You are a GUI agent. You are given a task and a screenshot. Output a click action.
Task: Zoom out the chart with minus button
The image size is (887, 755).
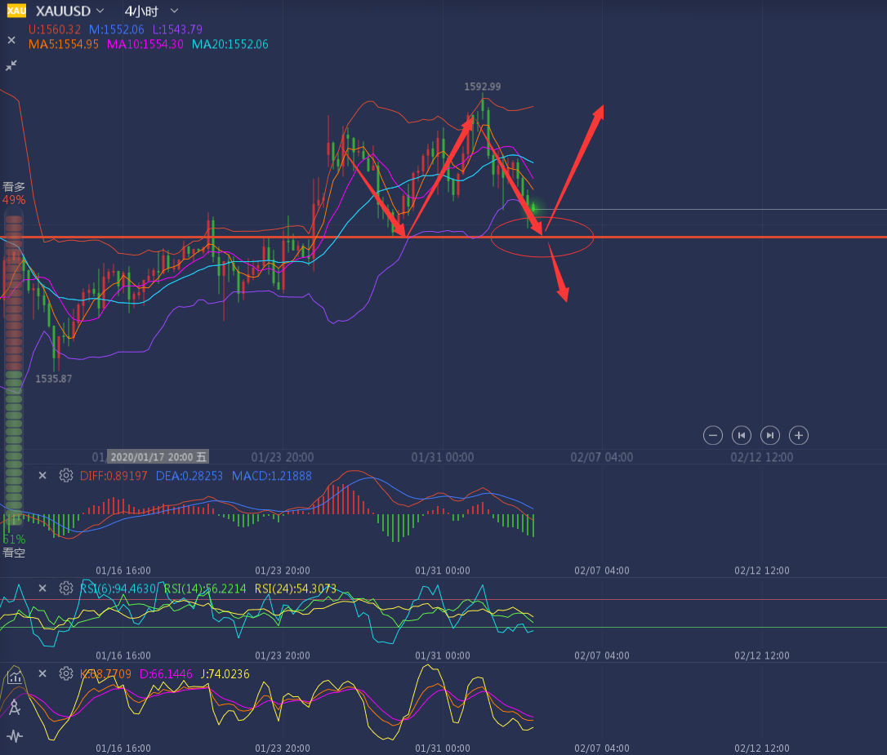click(x=713, y=435)
